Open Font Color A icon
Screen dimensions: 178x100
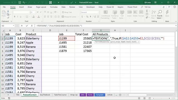pos(39,17)
